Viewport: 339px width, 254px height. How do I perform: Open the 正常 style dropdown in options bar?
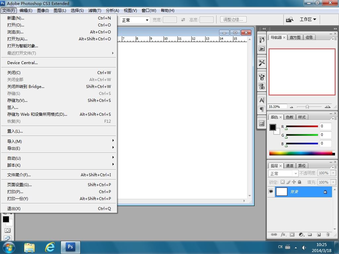135,20
